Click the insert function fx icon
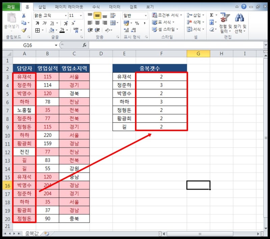The image size is (270, 239). coord(84,45)
